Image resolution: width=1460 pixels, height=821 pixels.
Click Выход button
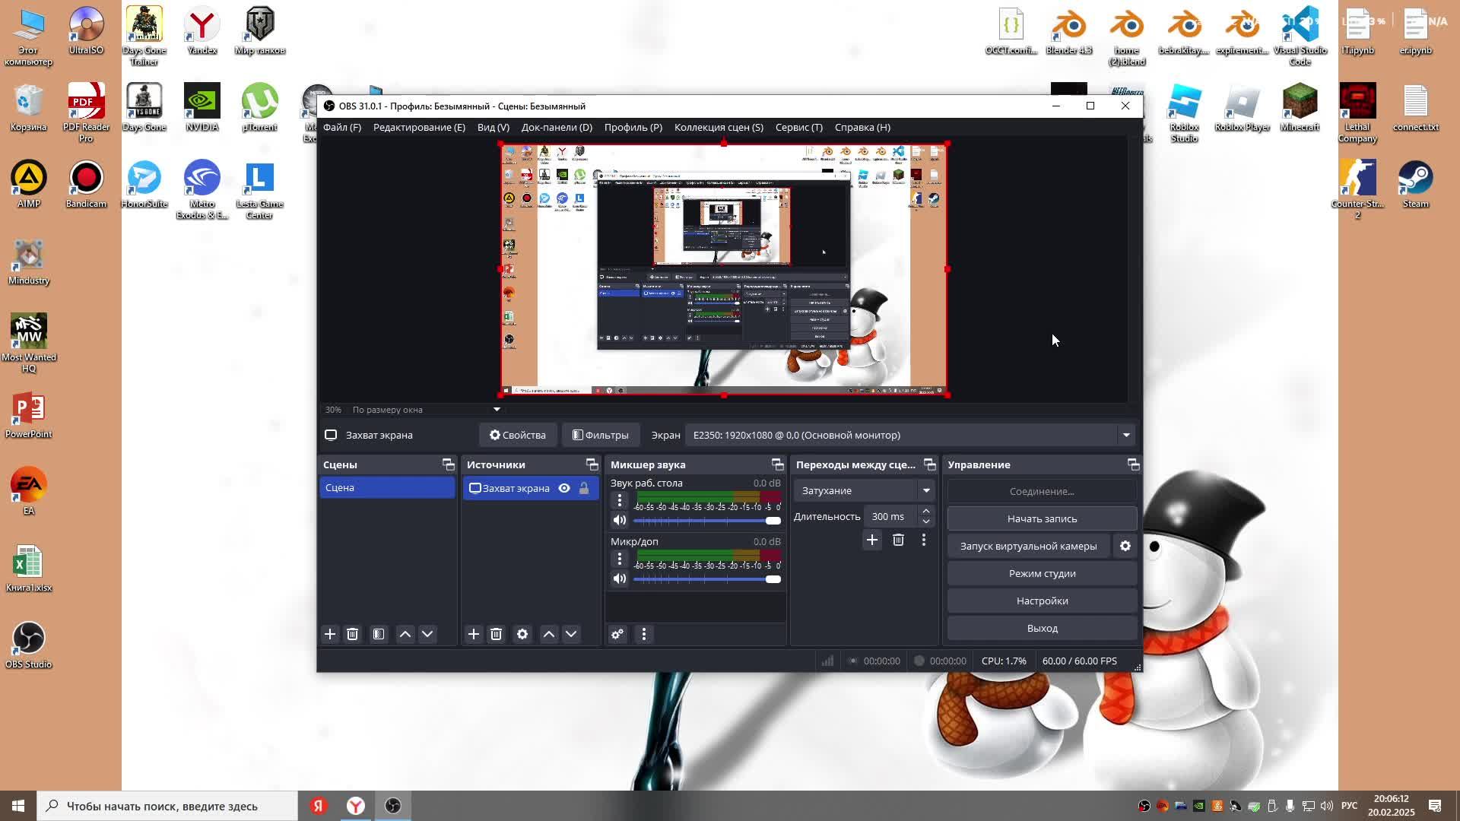point(1042,628)
